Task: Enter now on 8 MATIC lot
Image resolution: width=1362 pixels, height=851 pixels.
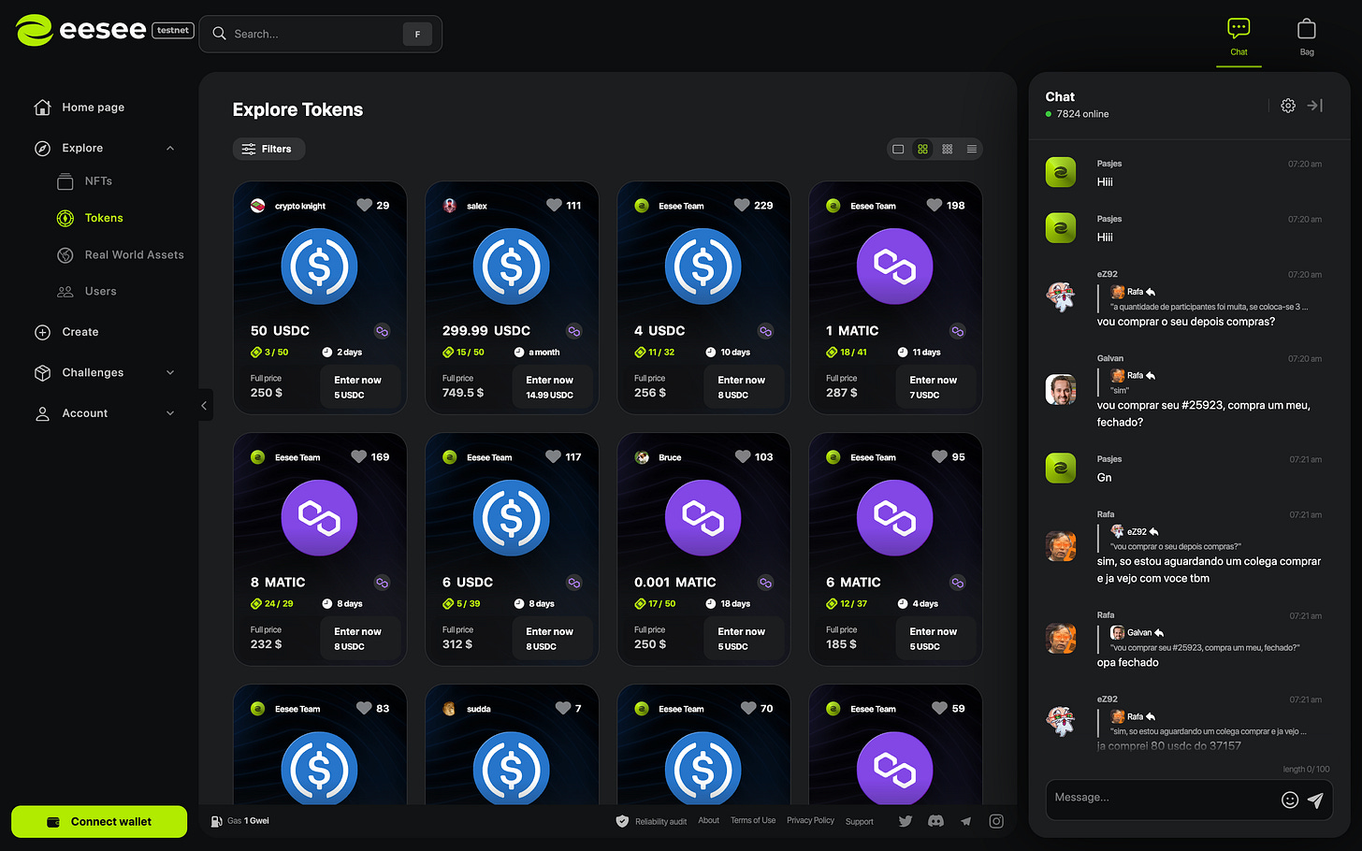Action: [360, 638]
